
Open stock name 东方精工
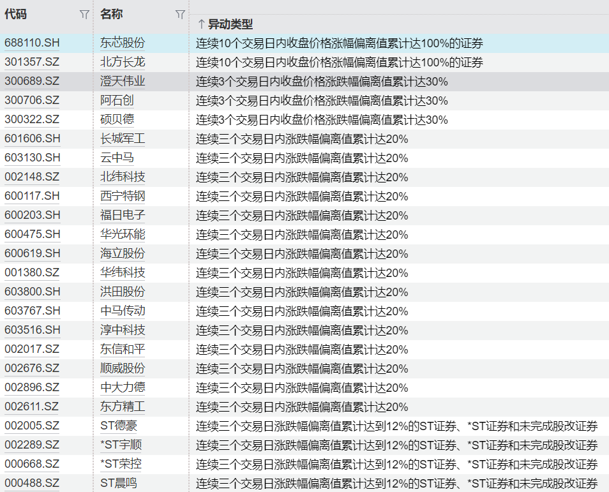click(x=123, y=406)
